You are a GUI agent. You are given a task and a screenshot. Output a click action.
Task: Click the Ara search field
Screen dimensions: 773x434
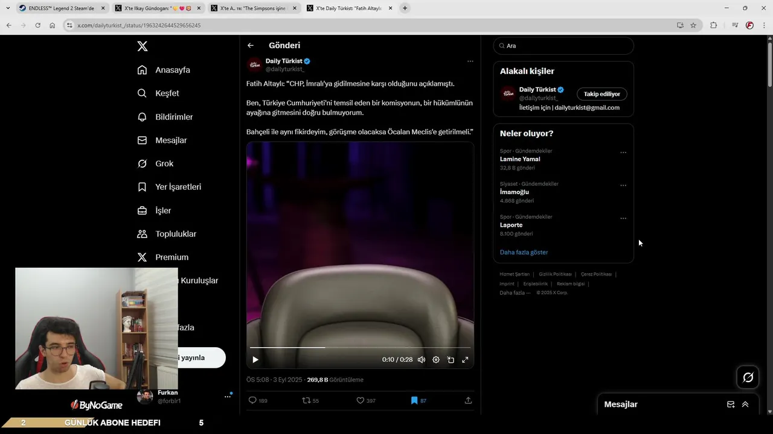coord(563,46)
